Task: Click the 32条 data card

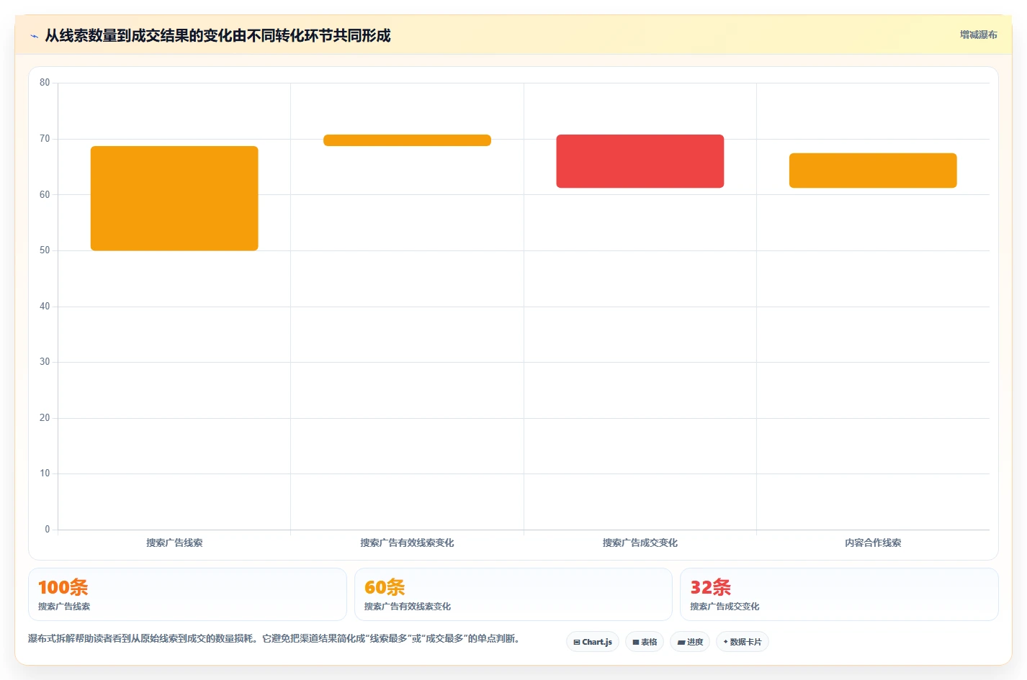Action: [x=839, y=594]
